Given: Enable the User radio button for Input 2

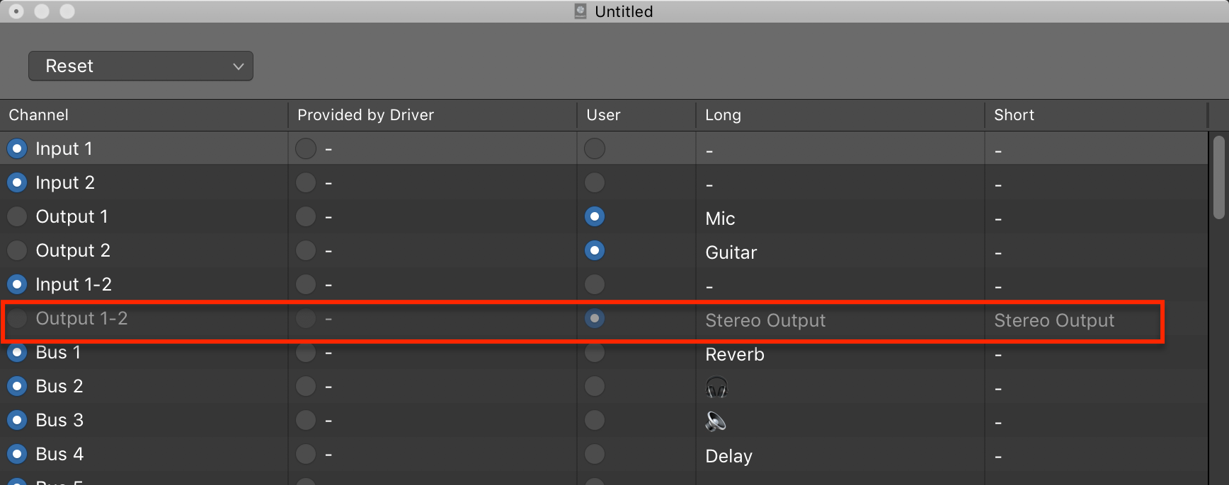Looking at the screenshot, I should pyautogui.click(x=595, y=182).
